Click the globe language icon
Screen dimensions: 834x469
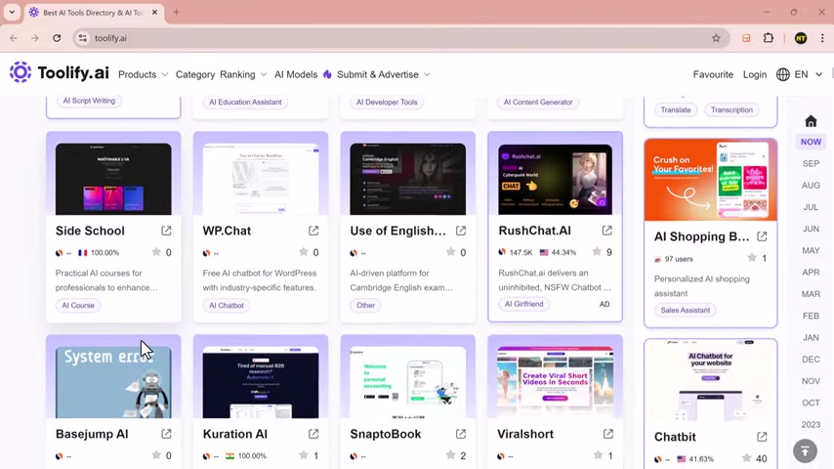(x=783, y=74)
